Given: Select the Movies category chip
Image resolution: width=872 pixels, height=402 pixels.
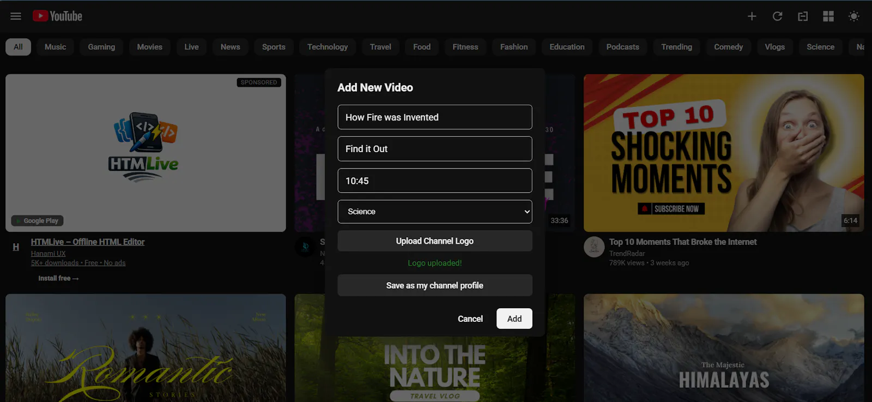Looking at the screenshot, I should [x=149, y=47].
